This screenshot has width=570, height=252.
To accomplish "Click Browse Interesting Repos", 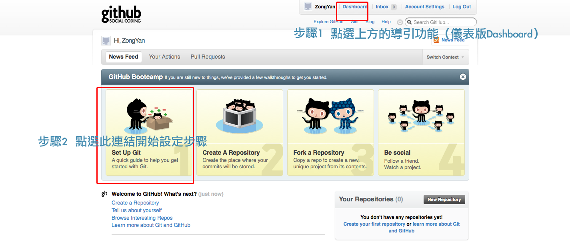I will pyautogui.click(x=142, y=218).
